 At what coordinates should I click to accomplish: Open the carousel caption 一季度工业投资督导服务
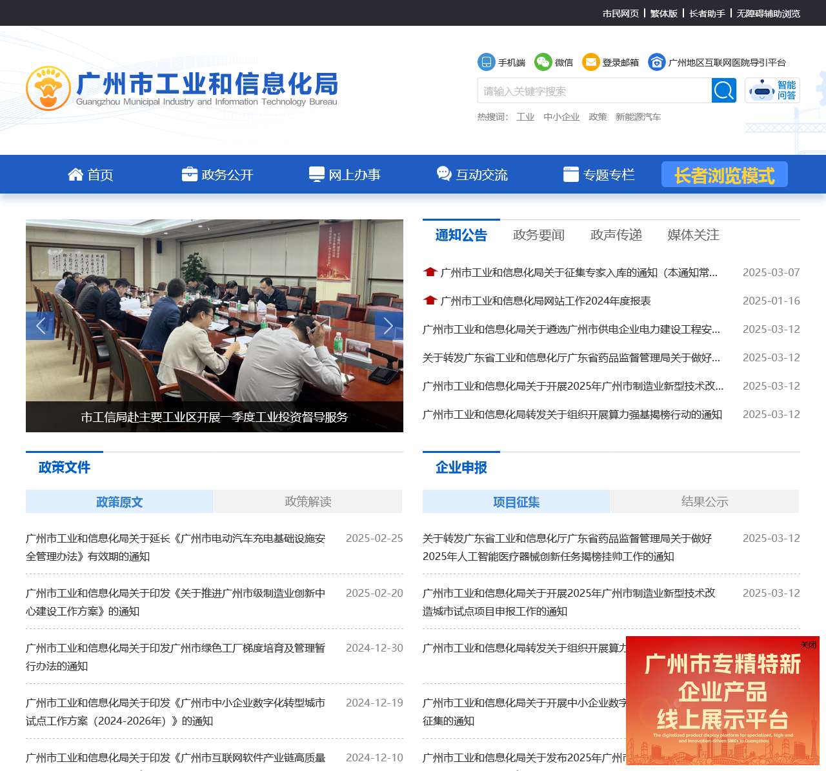(x=214, y=417)
